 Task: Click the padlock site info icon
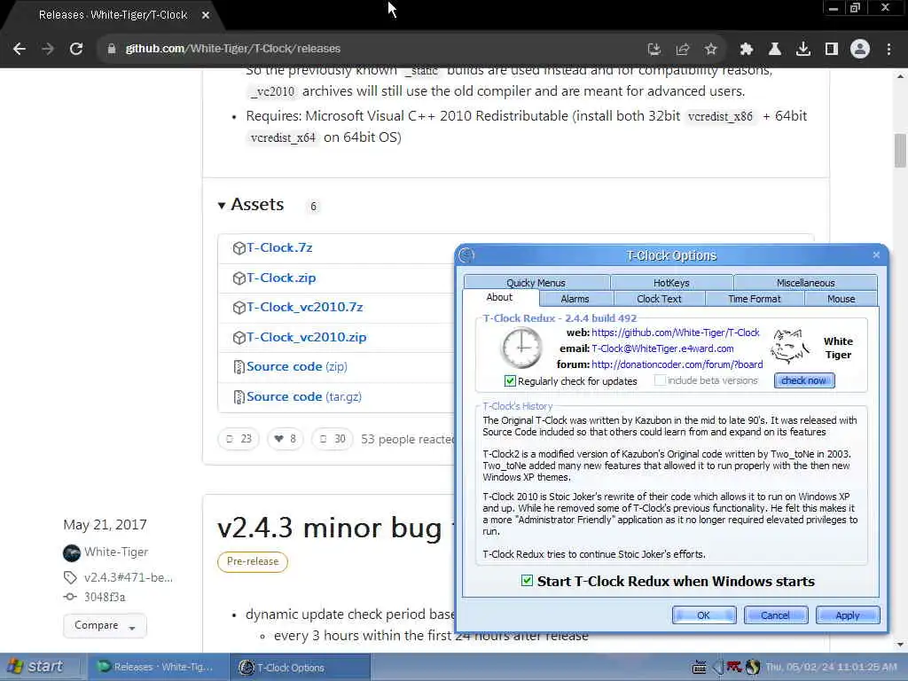tap(112, 49)
